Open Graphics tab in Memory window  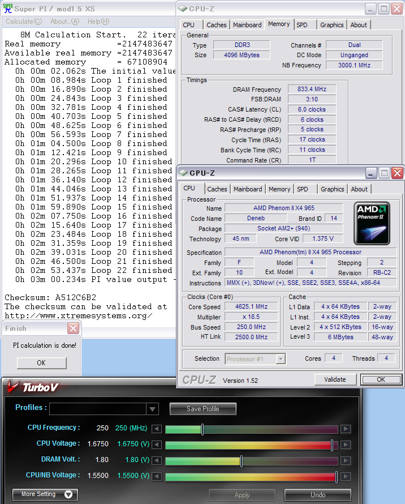pos(332,25)
